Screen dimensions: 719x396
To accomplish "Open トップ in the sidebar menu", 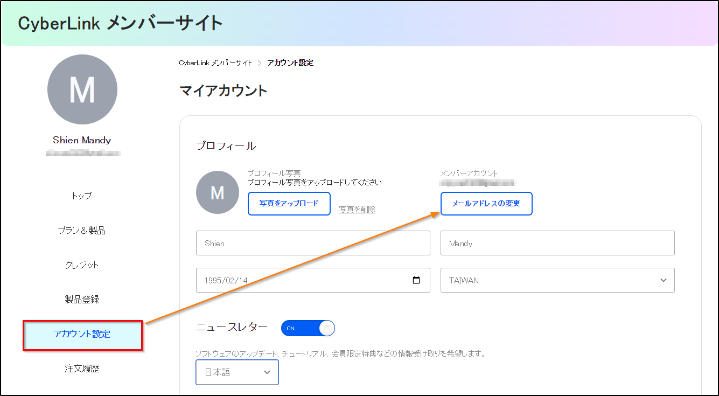I will (82, 196).
